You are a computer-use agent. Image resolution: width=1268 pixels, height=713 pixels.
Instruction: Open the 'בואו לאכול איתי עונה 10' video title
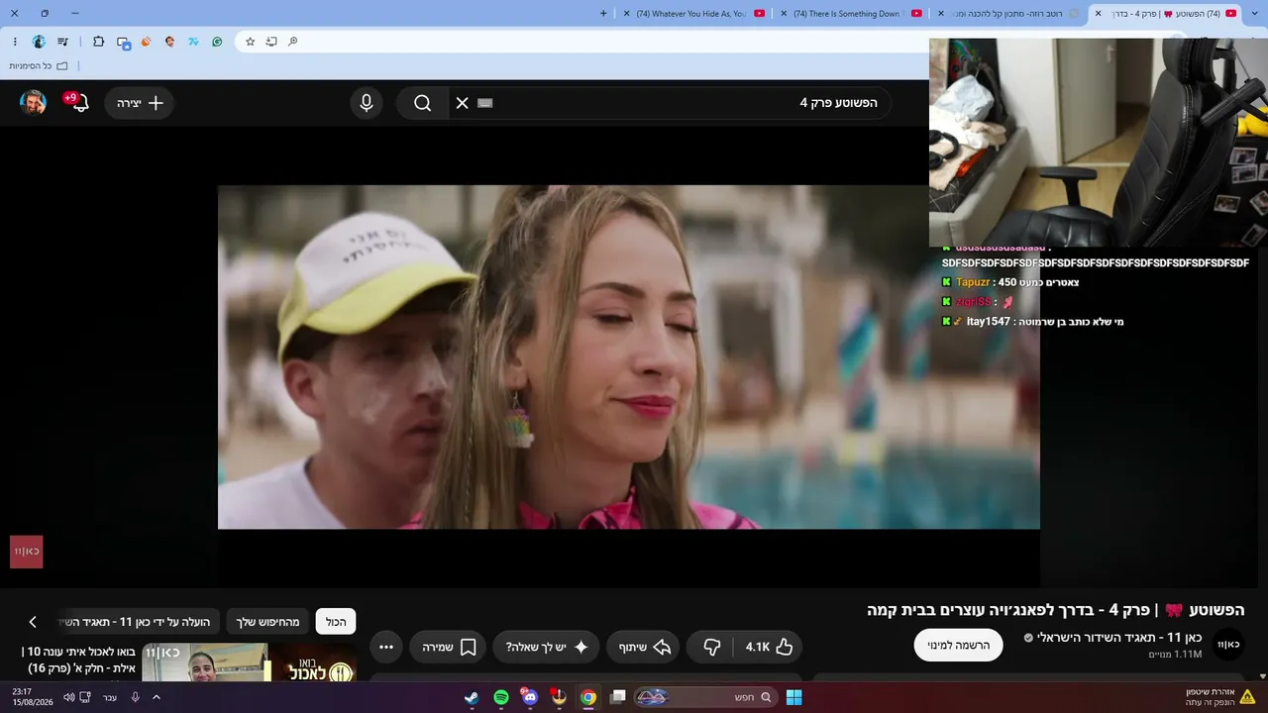tap(78, 661)
